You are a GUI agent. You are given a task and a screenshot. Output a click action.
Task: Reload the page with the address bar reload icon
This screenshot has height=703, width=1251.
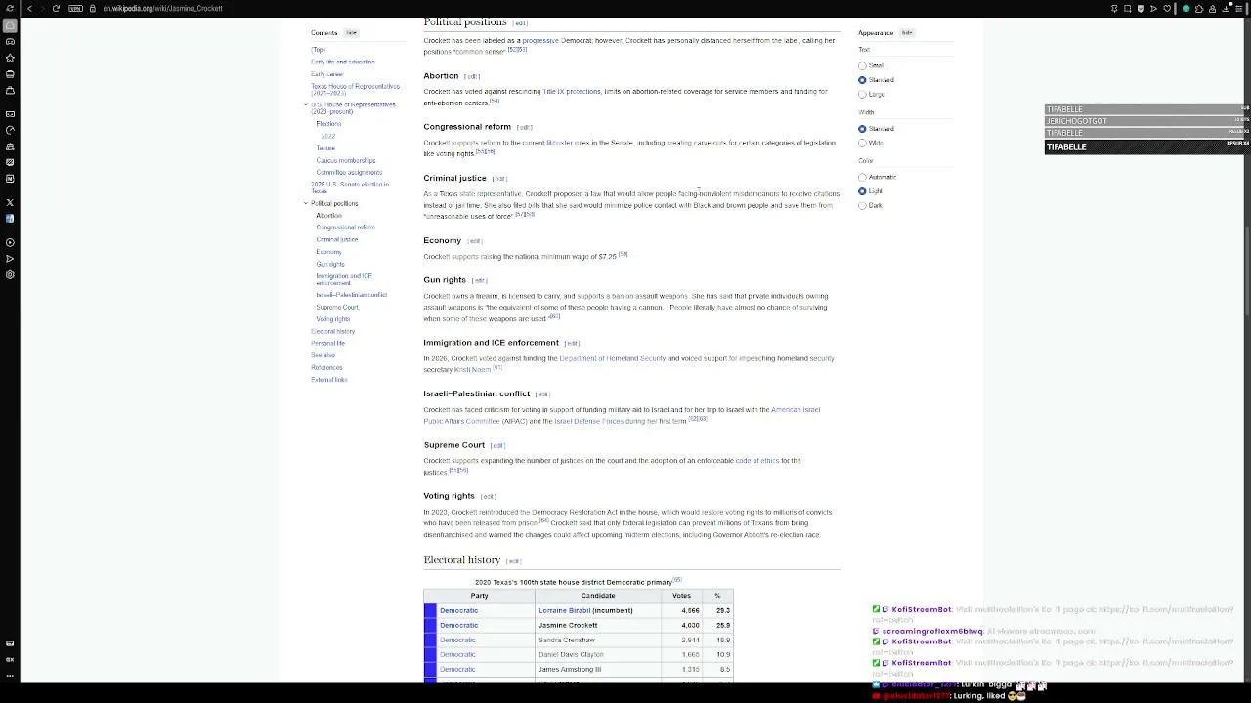click(x=56, y=8)
